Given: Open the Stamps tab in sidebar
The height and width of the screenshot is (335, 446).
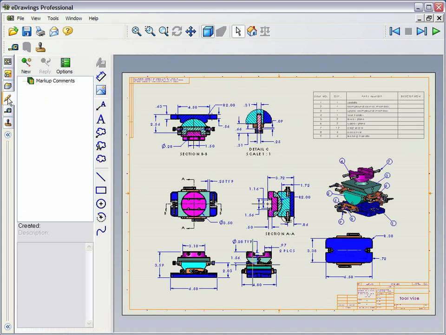Looking at the screenshot, I should click(8, 122).
